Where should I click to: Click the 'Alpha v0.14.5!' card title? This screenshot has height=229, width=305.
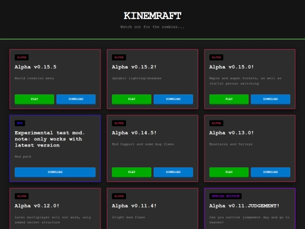tap(134, 133)
